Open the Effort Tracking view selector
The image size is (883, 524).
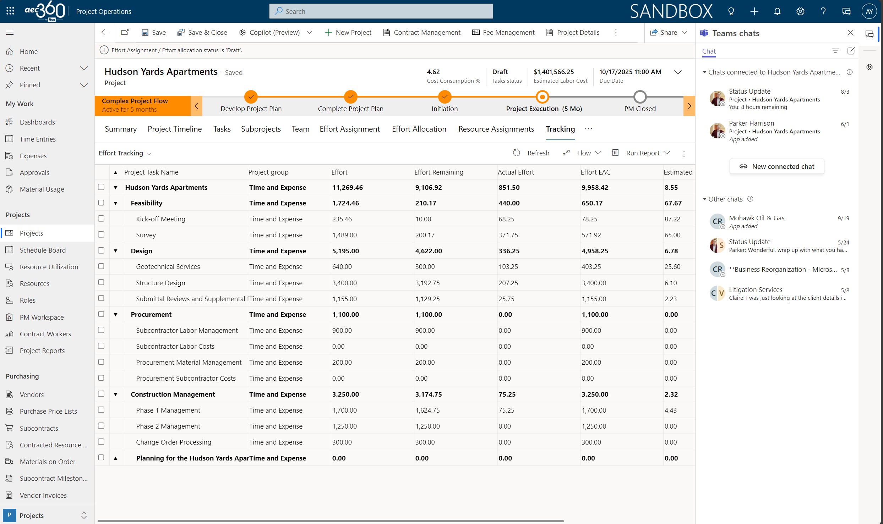[x=125, y=153]
